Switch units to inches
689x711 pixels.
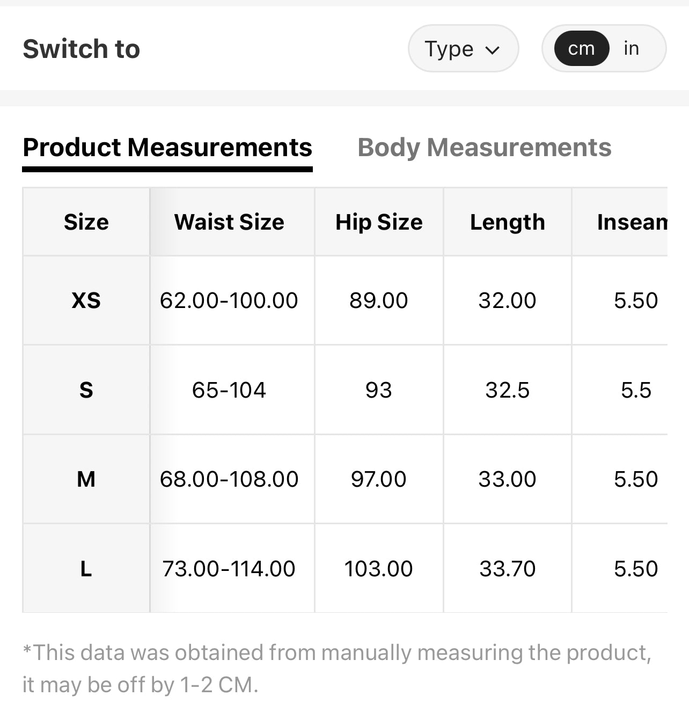(x=631, y=49)
